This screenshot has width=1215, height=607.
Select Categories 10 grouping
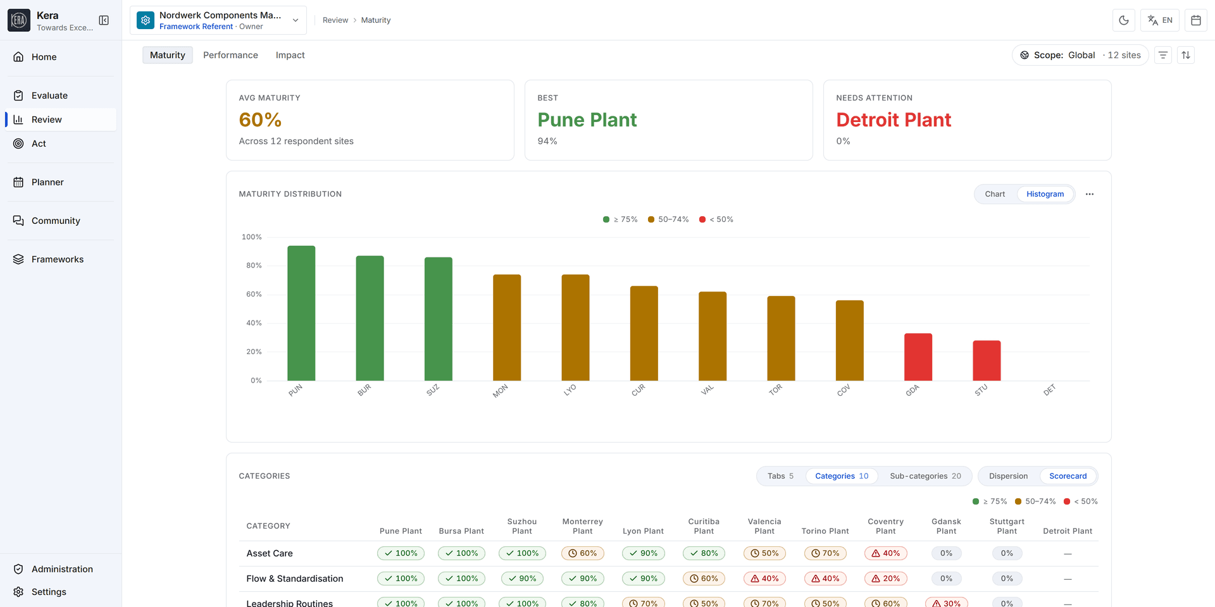(842, 476)
